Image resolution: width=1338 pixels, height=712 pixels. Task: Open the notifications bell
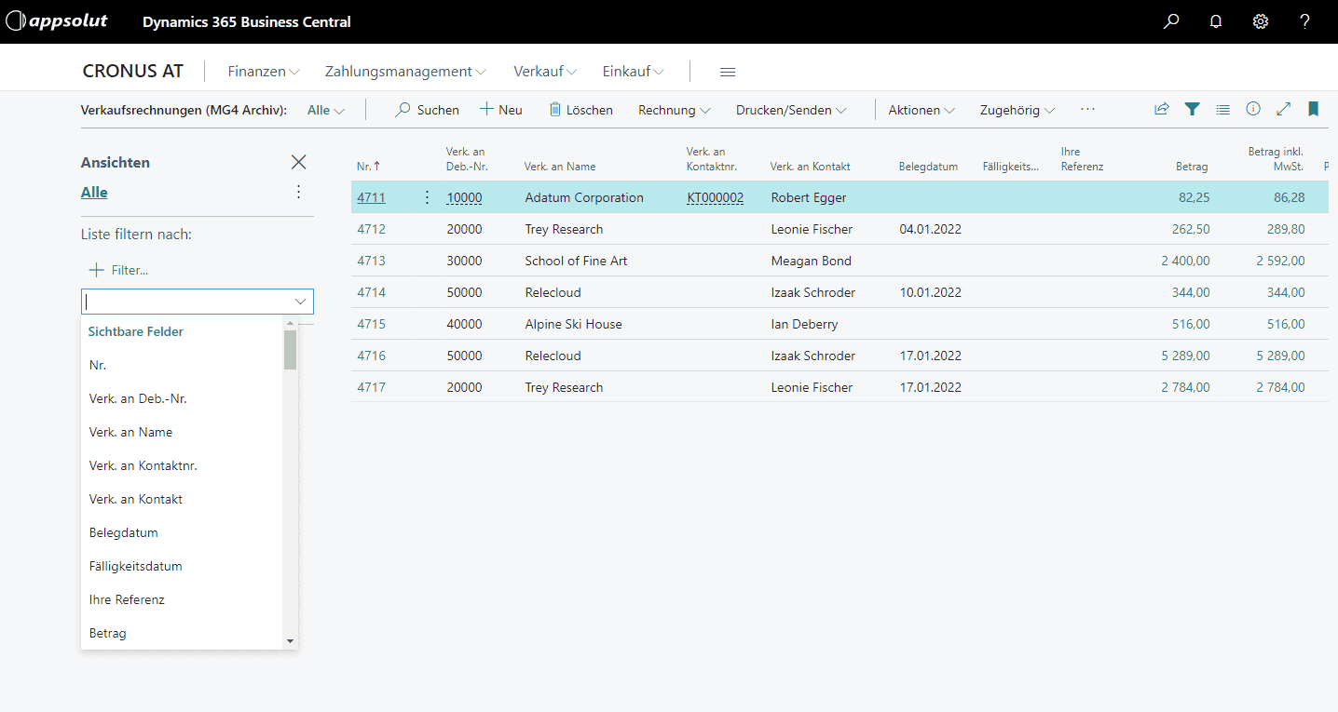point(1216,21)
